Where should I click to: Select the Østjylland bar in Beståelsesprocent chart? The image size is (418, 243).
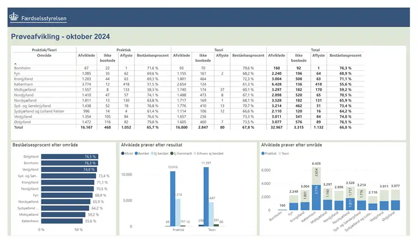click(x=63, y=156)
